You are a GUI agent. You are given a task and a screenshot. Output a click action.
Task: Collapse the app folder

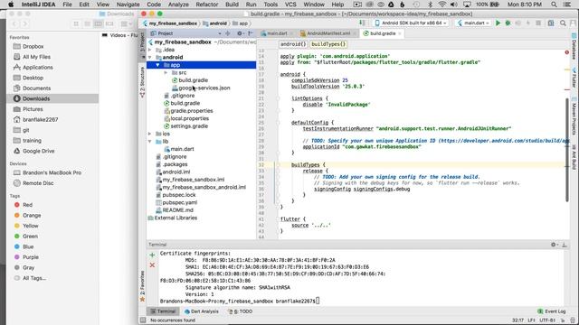(157, 65)
